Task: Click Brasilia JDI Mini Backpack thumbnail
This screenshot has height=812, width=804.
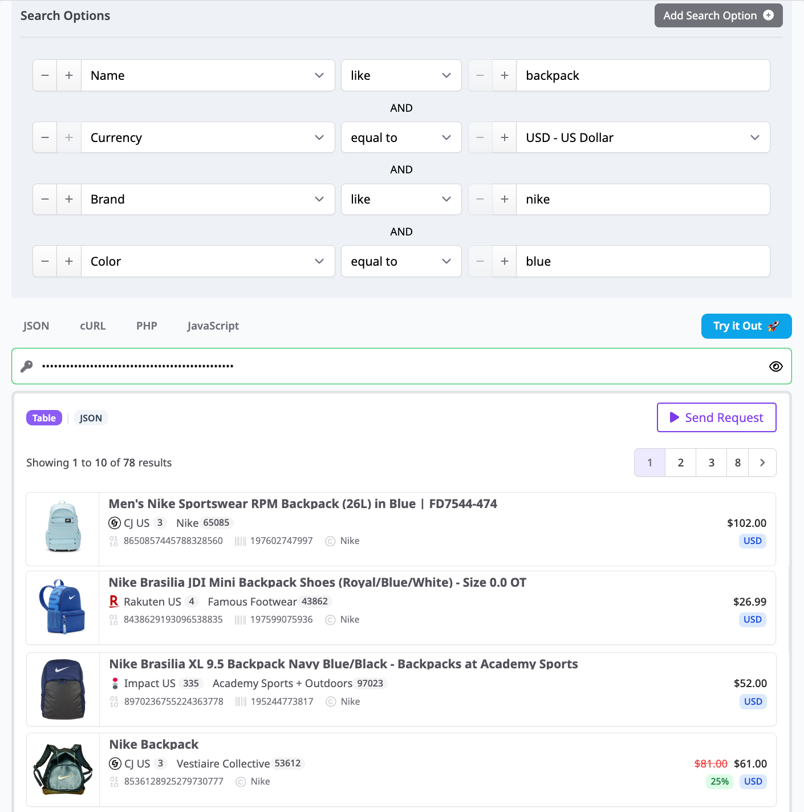Action: (62, 607)
